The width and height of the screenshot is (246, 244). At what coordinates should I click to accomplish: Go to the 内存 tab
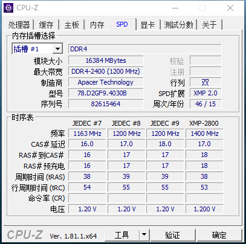pyautogui.click(x=97, y=25)
